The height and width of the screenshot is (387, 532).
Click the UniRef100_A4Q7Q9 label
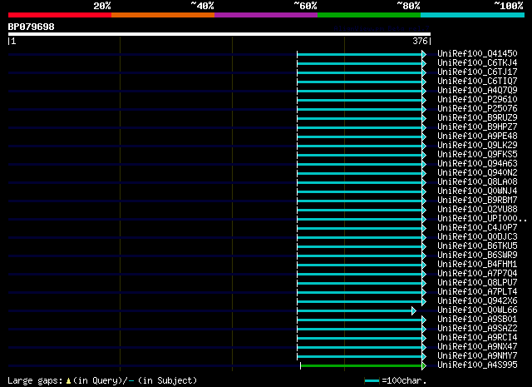coord(477,91)
